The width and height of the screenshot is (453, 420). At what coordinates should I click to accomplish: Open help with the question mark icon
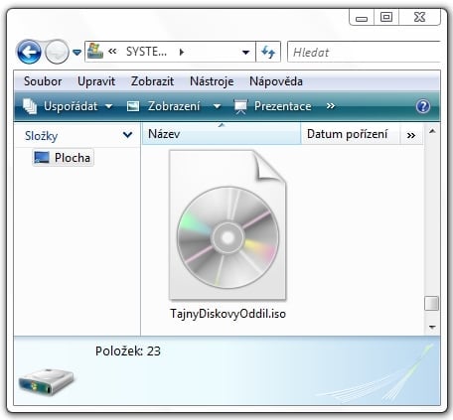click(x=423, y=106)
